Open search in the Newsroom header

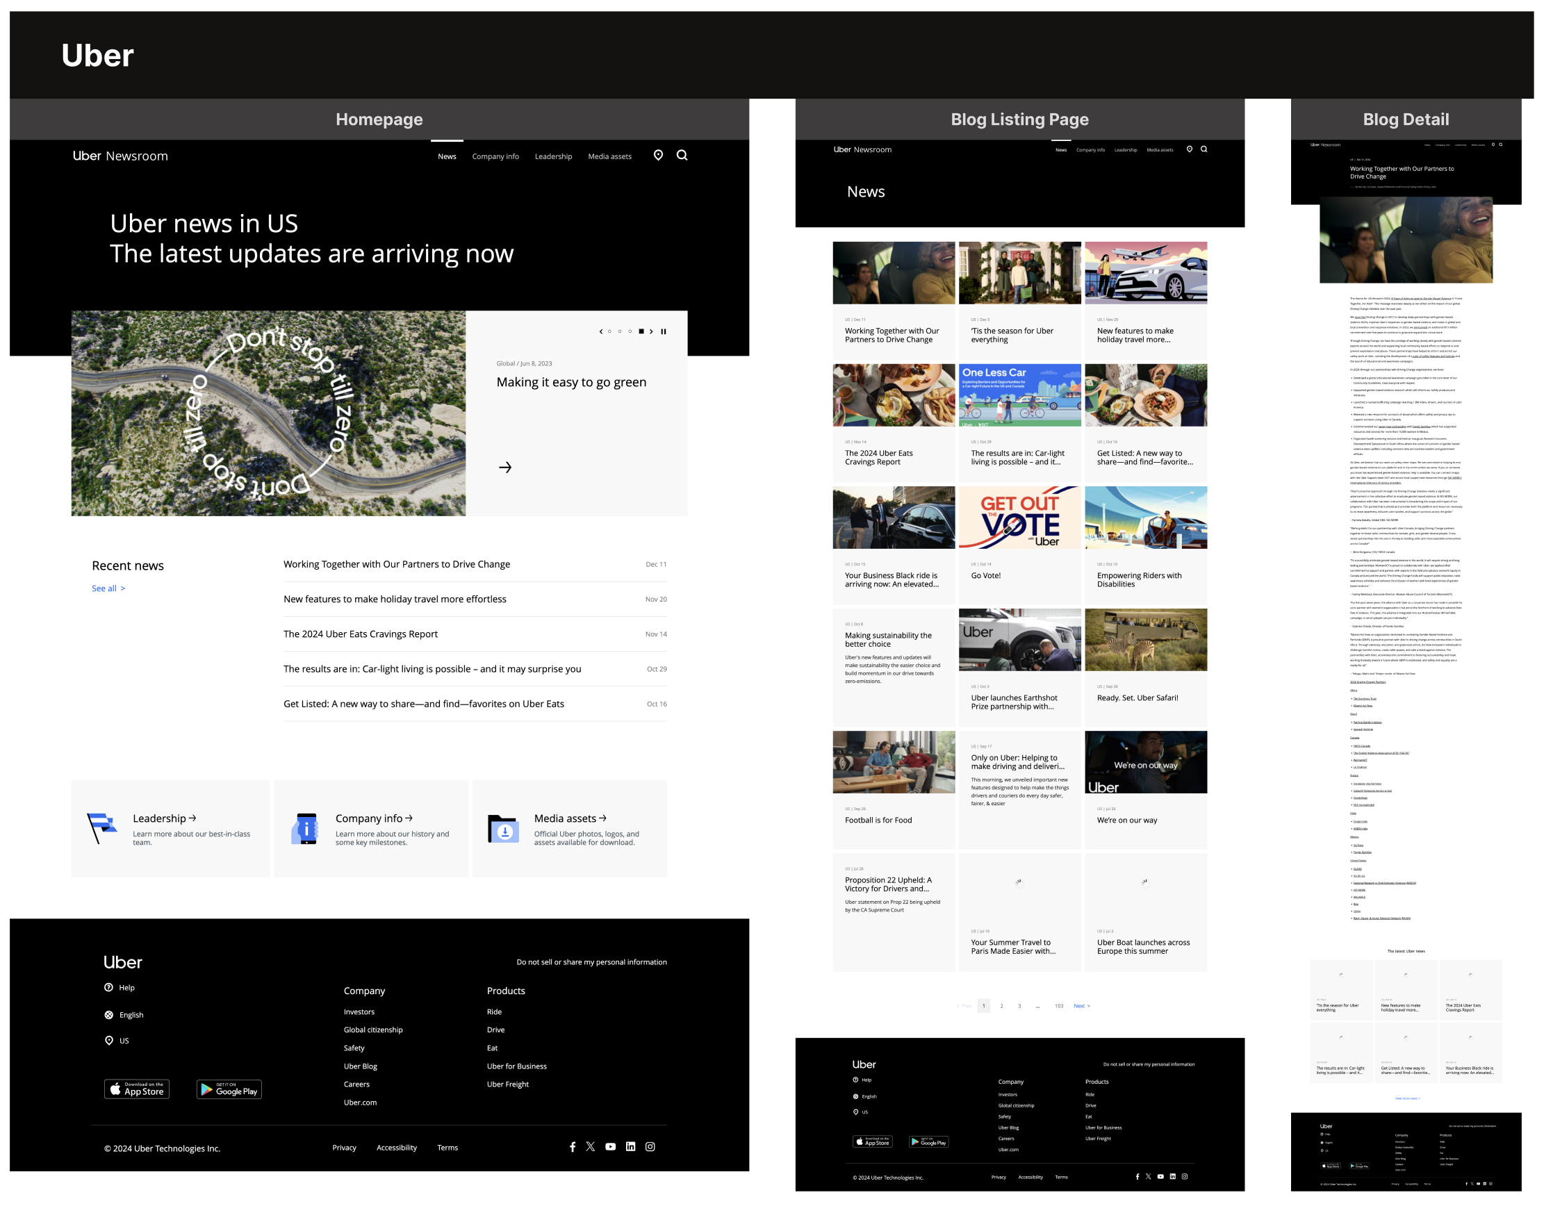pyautogui.click(x=682, y=156)
